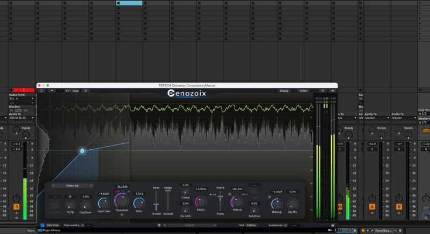
Task: Open the Audio From Ext. In dropdown
Action: [x=21, y=99]
